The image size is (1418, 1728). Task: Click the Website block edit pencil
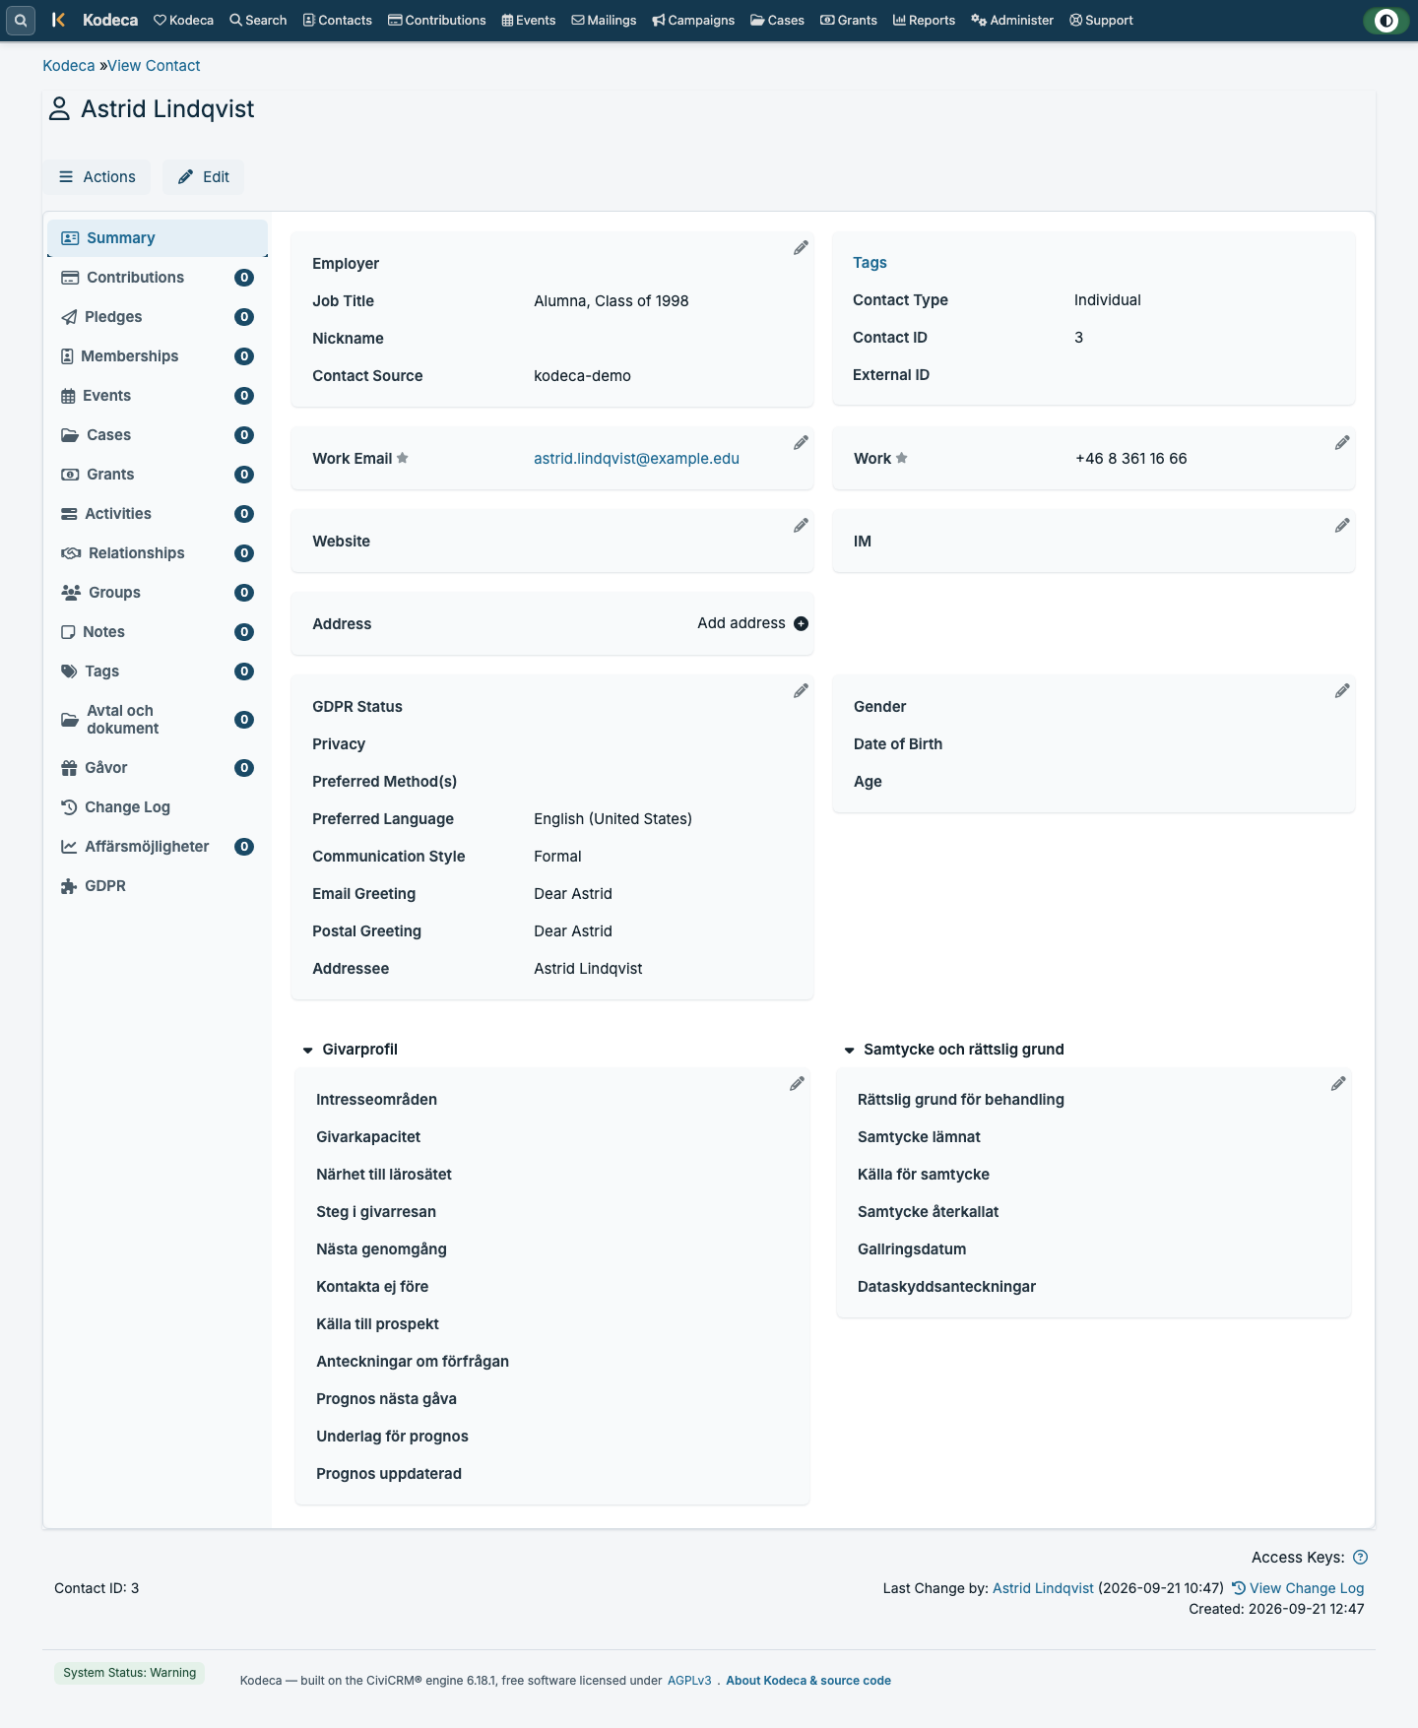[801, 526]
